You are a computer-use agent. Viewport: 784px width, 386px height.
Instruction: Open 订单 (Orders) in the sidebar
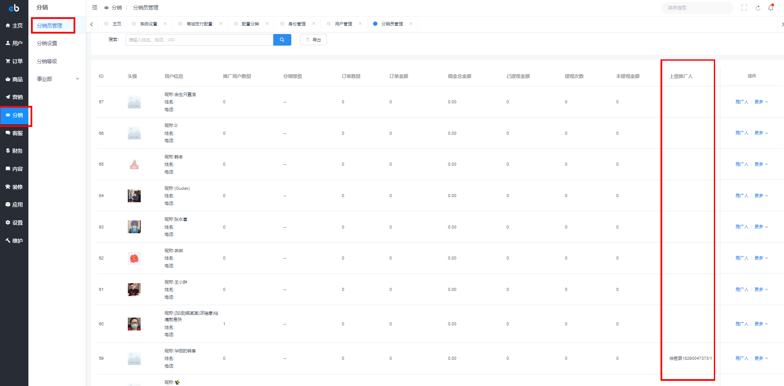coord(14,61)
